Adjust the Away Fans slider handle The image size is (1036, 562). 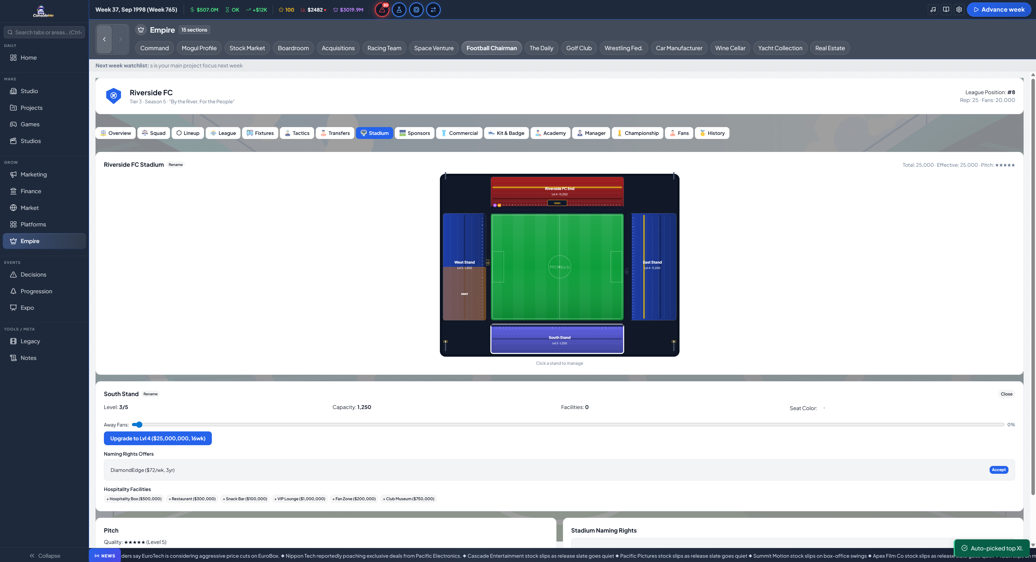tap(139, 424)
